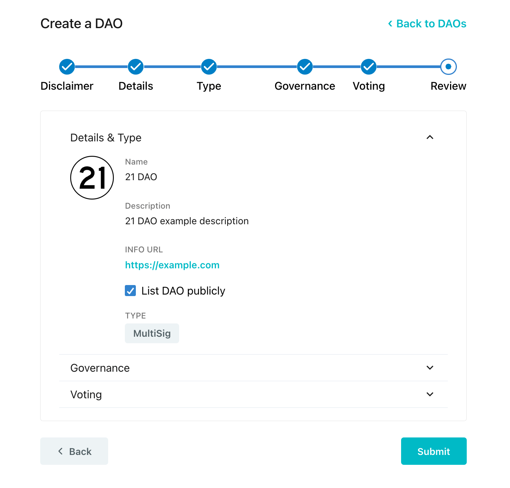Viewport: 510px width, 488px height.
Task: Click the Submit button
Action: tap(434, 451)
